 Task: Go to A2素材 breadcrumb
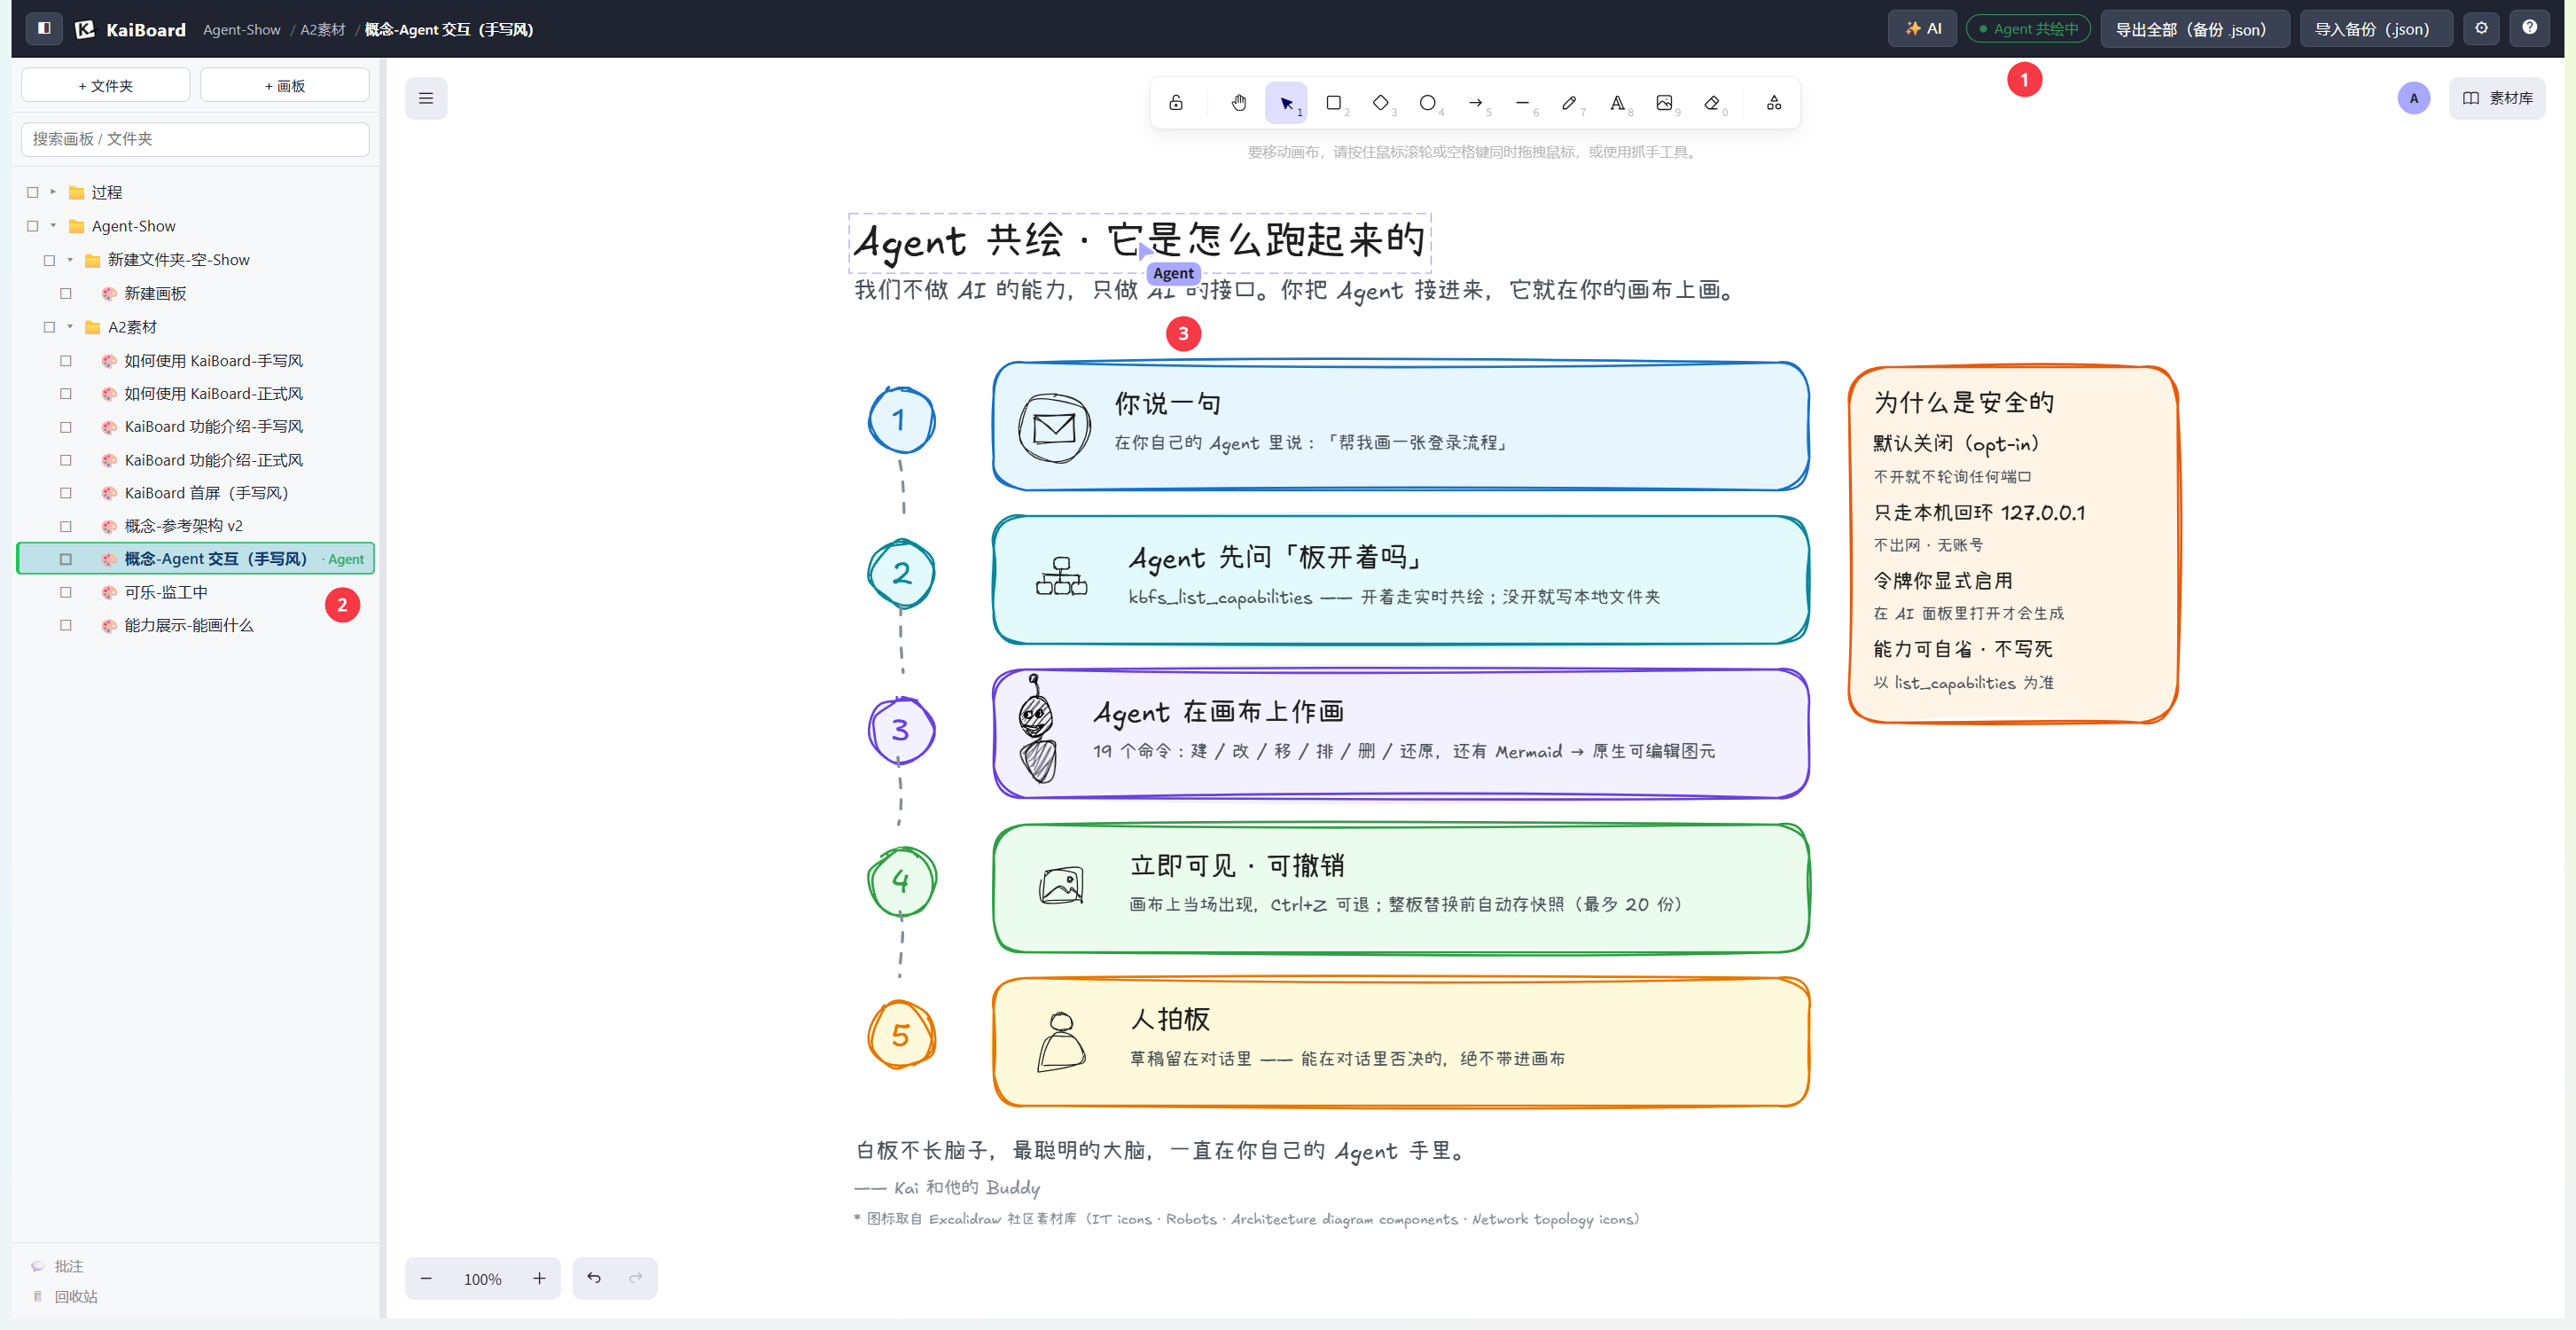point(322,29)
